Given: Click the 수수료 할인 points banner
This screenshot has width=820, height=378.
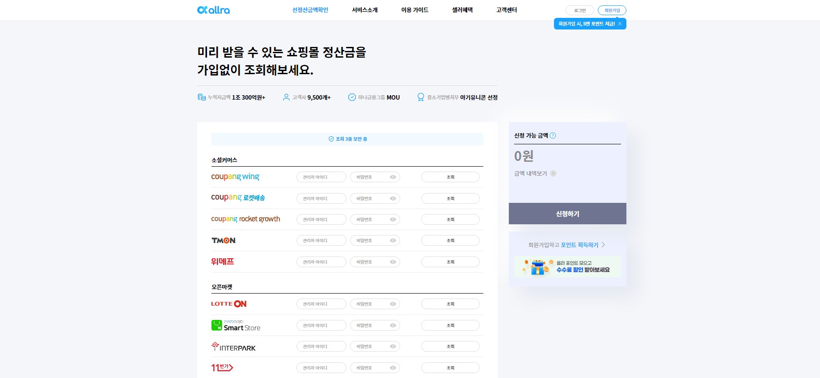Looking at the screenshot, I should tap(567, 267).
